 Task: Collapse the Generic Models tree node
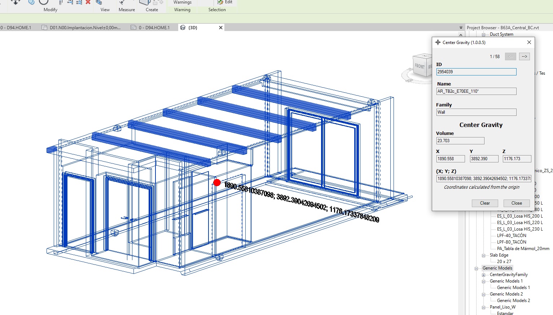pos(476,268)
